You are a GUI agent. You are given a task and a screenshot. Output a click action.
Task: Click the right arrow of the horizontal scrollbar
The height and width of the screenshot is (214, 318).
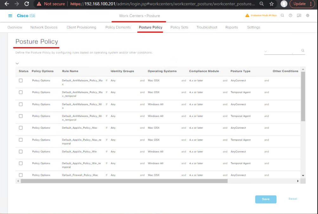coord(298,181)
